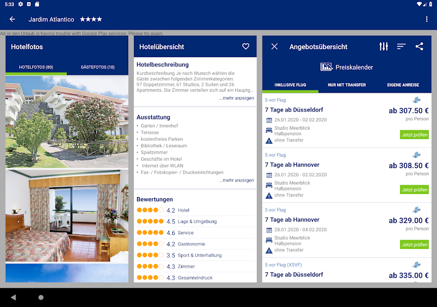The height and width of the screenshot is (307, 437).
Task: Tap the back arrow in the header
Action: (x=12, y=19)
